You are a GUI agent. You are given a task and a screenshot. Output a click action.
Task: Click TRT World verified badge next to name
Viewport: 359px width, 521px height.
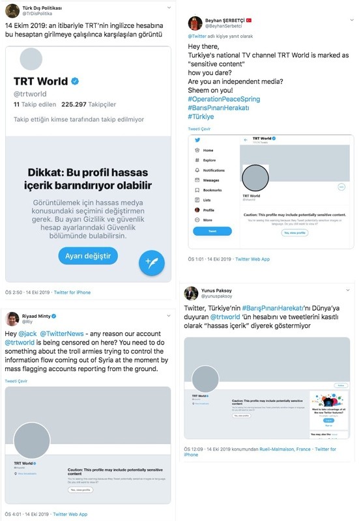75,81
